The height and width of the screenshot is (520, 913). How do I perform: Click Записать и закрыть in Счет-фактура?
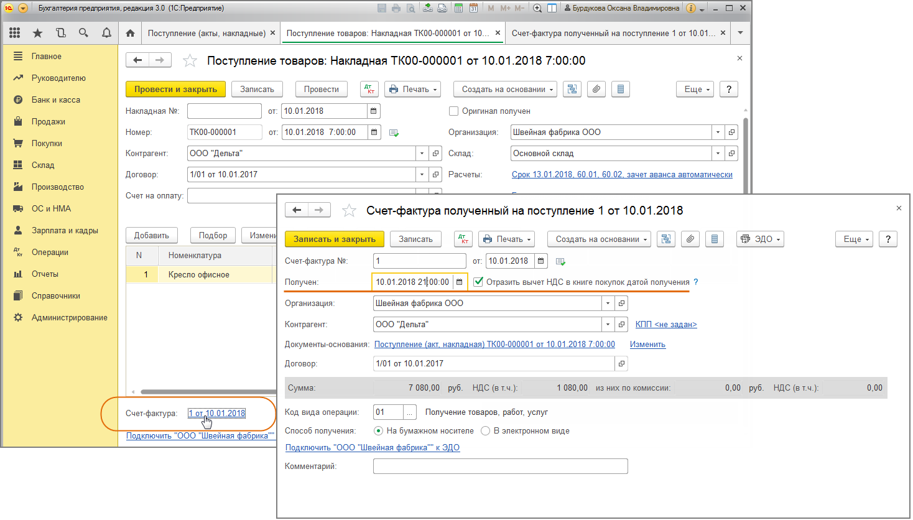[x=335, y=239]
